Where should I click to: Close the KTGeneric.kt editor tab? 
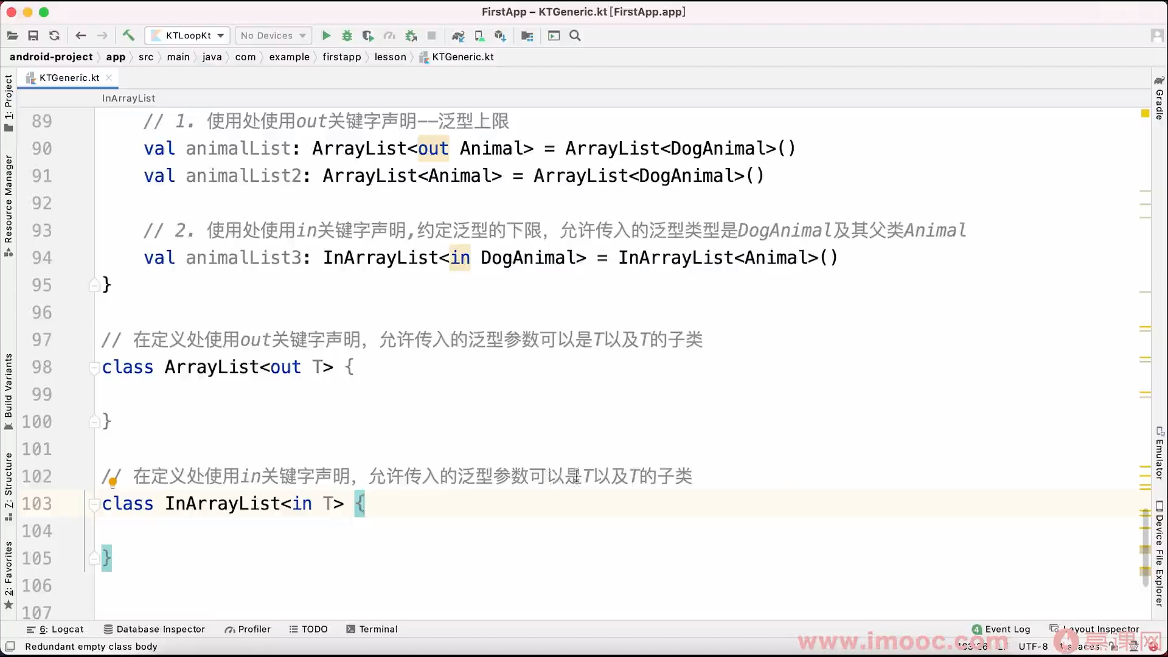[x=109, y=77]
